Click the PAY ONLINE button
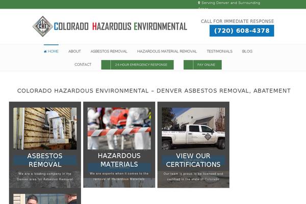Viewport: 306px width, 204px height. [202, 65]
